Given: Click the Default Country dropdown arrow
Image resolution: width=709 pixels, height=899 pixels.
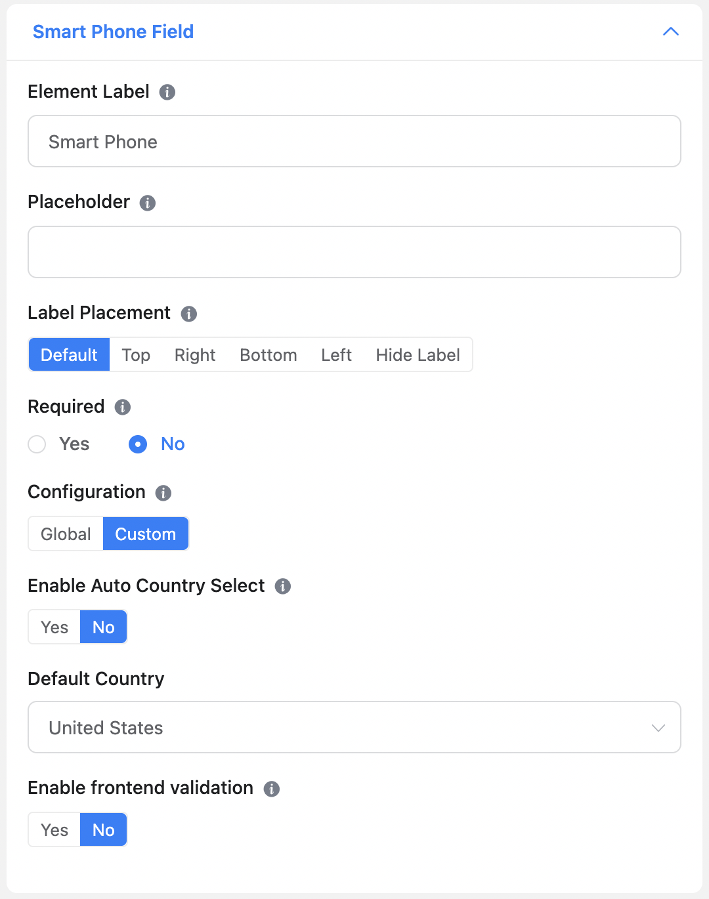Looking at the screenshot, I should [658, 727].
